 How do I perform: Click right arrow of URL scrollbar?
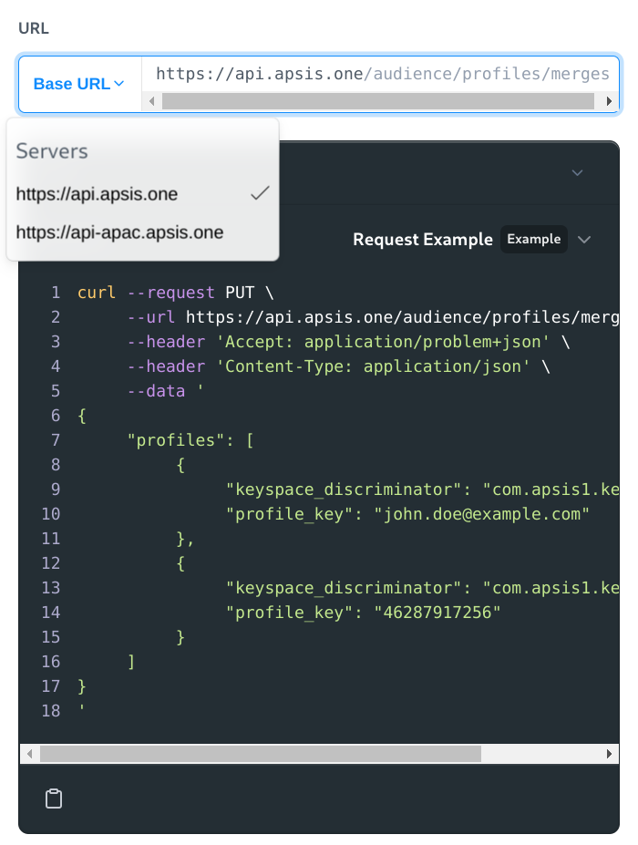[x=609, y=101]
